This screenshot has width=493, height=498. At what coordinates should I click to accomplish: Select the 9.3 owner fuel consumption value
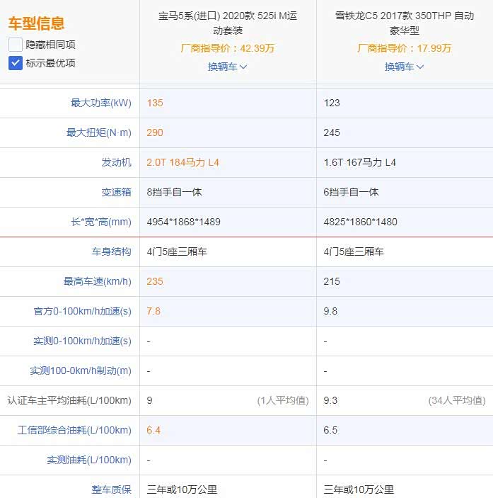click(x=330, y=400)
